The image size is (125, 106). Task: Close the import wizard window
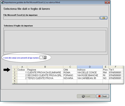[107, 2]
